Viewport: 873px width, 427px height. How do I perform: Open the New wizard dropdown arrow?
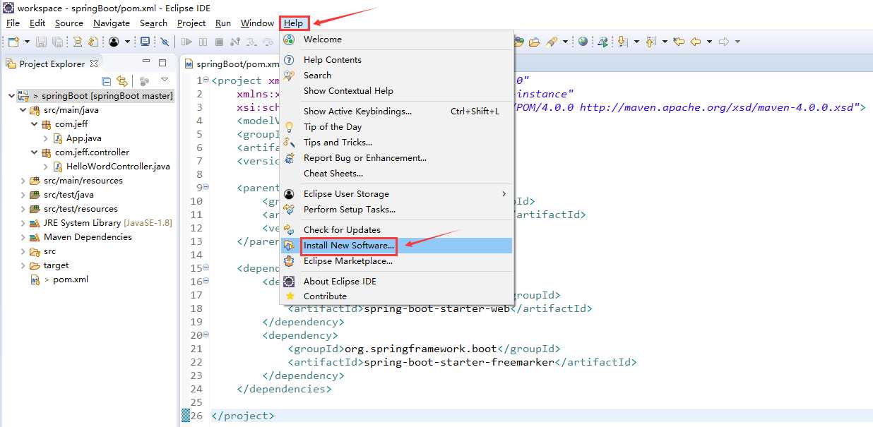click(27, 42)
